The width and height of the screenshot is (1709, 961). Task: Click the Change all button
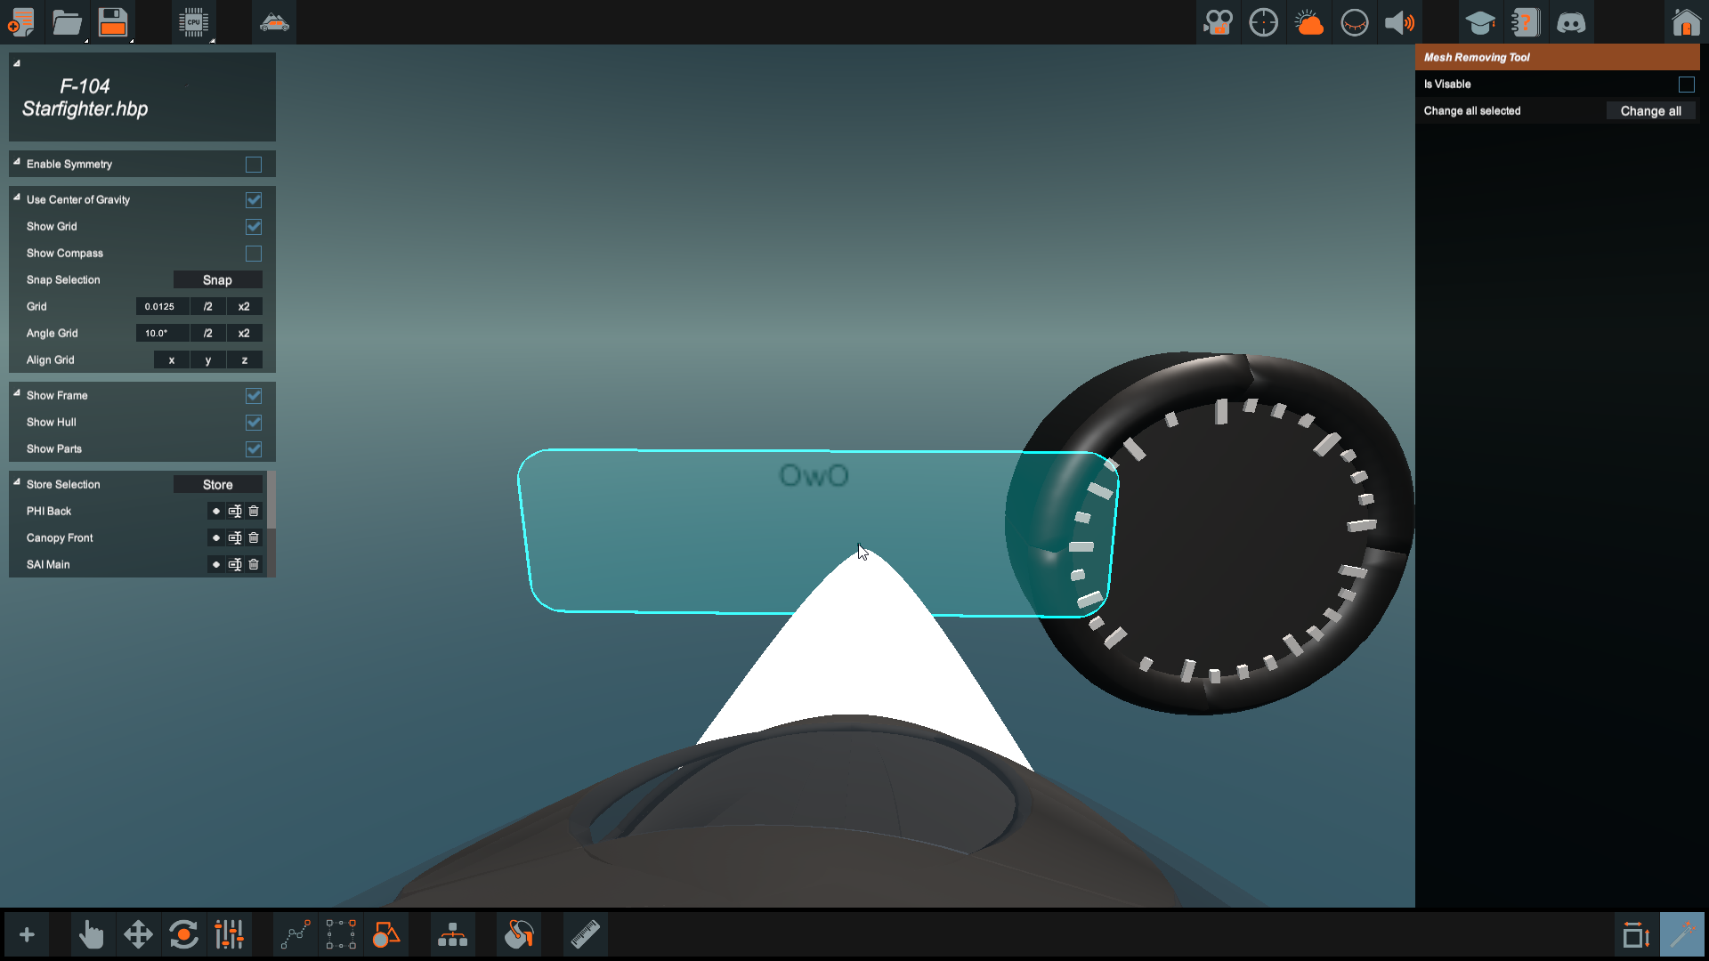pyautogui.click(x=1650, y=111)
